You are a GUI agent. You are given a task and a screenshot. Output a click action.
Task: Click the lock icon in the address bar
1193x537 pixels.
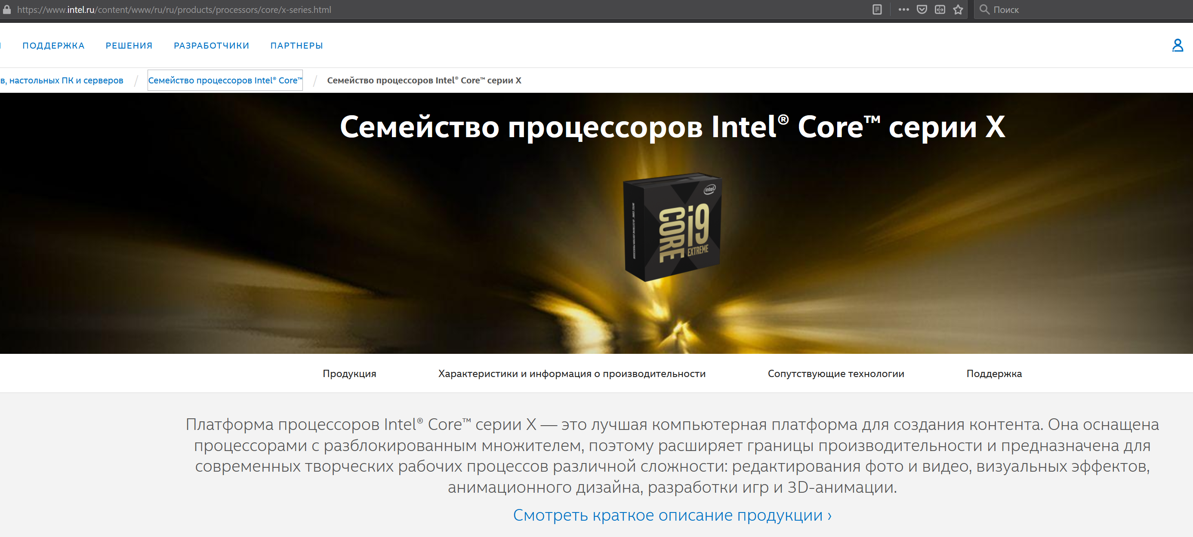6,9
